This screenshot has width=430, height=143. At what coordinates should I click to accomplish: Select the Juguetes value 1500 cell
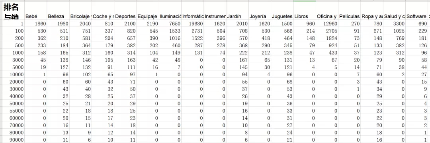click(x=282, y=24)
